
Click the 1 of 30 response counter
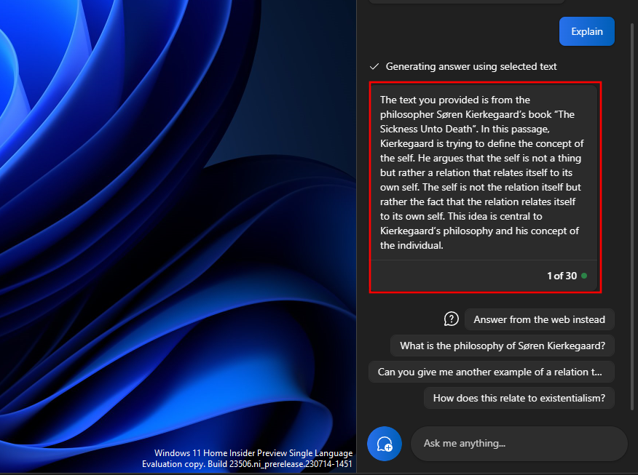coord(562,276)
